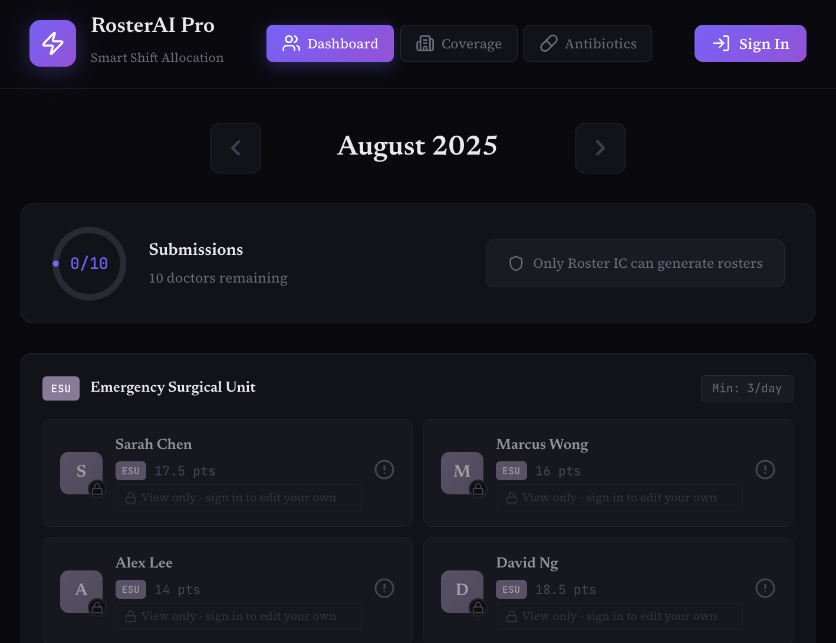This screenshot has width=836, height=643.
Task: Click the shield icon beside Roster IC notice
Action: [516, 263]
